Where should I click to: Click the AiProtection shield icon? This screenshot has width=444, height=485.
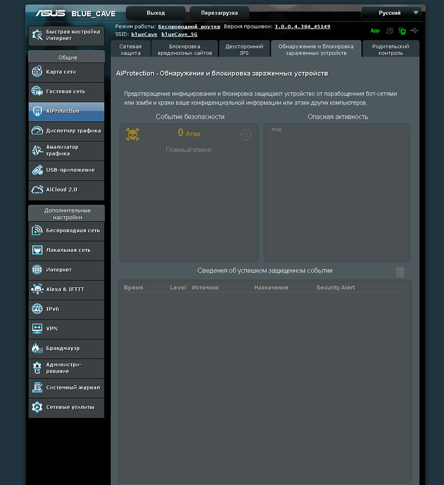(37, 111)
